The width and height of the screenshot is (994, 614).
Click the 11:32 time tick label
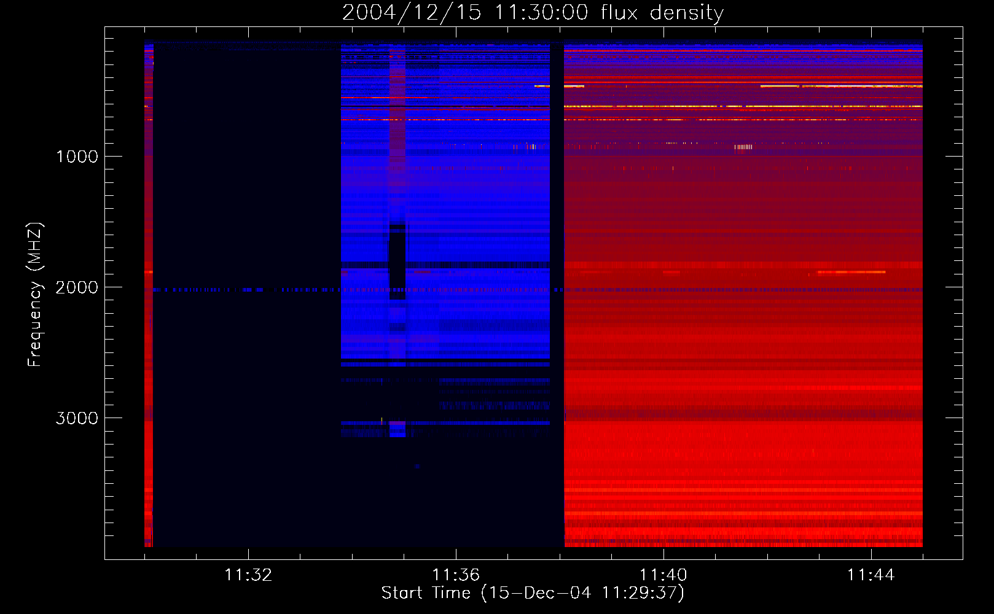tap(248, 575)
